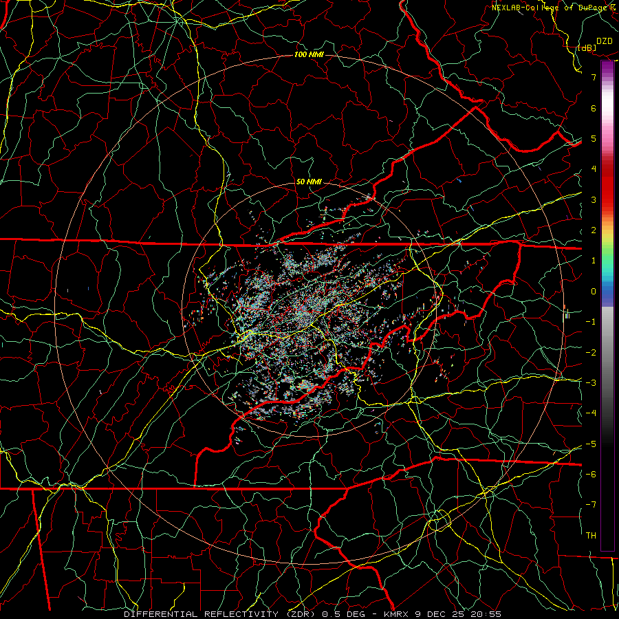Click the '-7' value on color scale
This screenshot has height=619, width=619.
pos(591,505)
